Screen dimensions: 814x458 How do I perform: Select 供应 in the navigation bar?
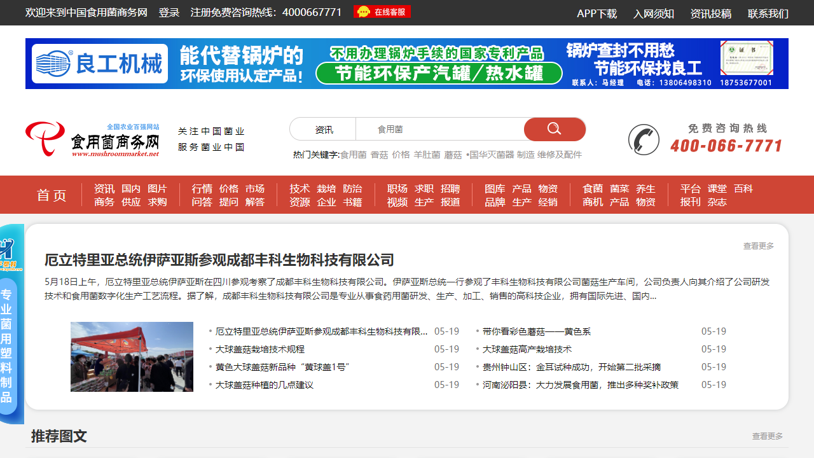click(131, 202)
